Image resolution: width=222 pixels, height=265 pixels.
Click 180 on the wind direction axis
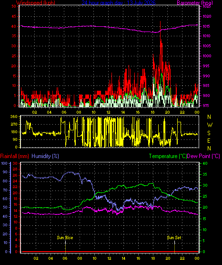(14, 132)
